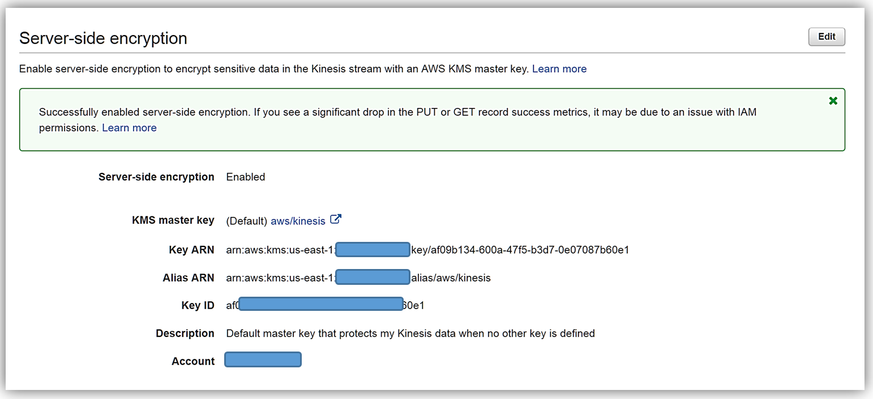This screenshot has height=399, width=873.
Task: Click the bold Account field label
Action: pos(192,361)
